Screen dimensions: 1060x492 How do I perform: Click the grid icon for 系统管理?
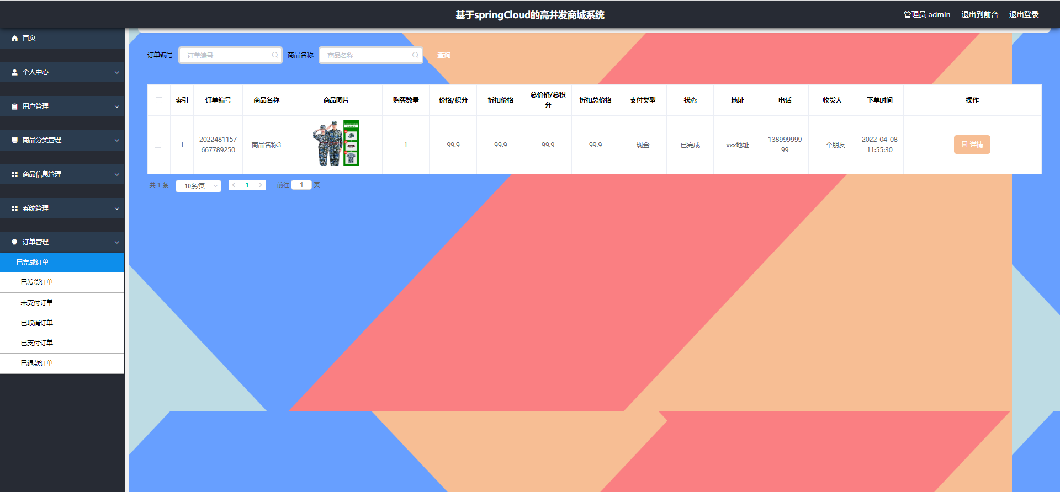point(15,208)
